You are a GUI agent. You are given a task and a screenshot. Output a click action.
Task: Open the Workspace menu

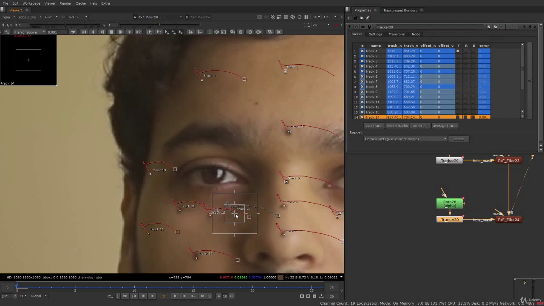pos(31,3)
